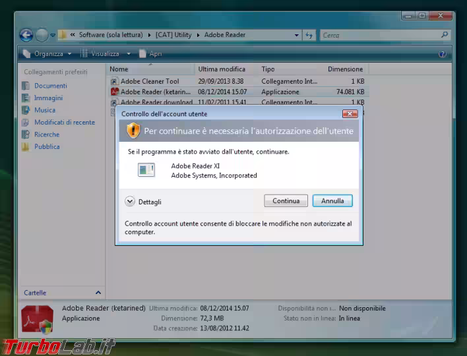
Task: Open the Visualizza dropdown menu
Action: pos(105,53)
